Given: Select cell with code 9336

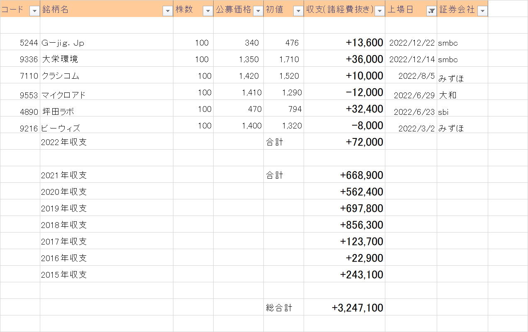Looking at the screenshot, I should [x=20, y=58].
